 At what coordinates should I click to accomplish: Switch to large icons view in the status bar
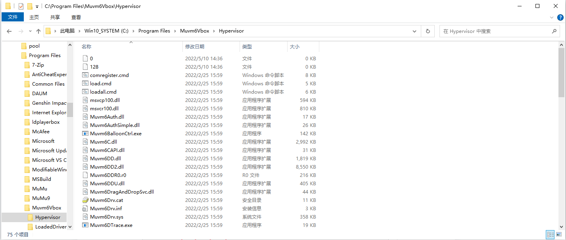pyautogui.click(x=559, y=235)
